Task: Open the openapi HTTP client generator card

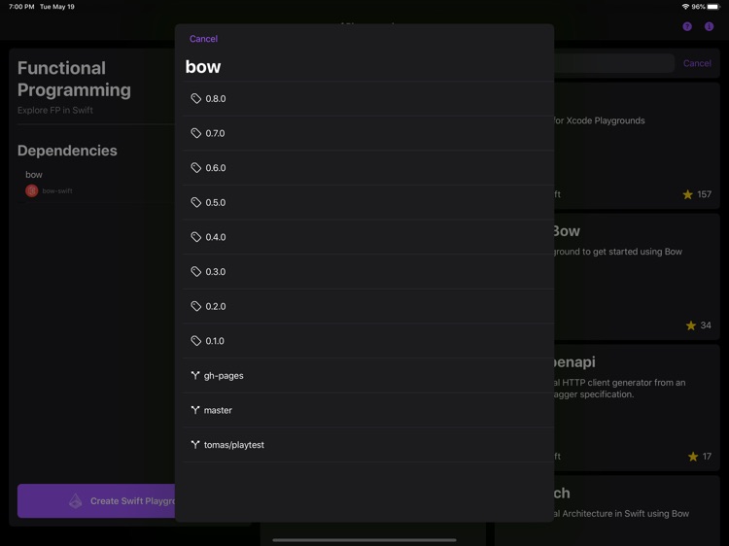Action: [637, 408]
